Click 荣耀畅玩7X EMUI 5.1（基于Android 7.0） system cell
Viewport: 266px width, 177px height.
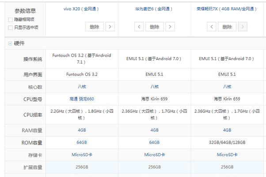pyautogui.click(x=227, y=59)
